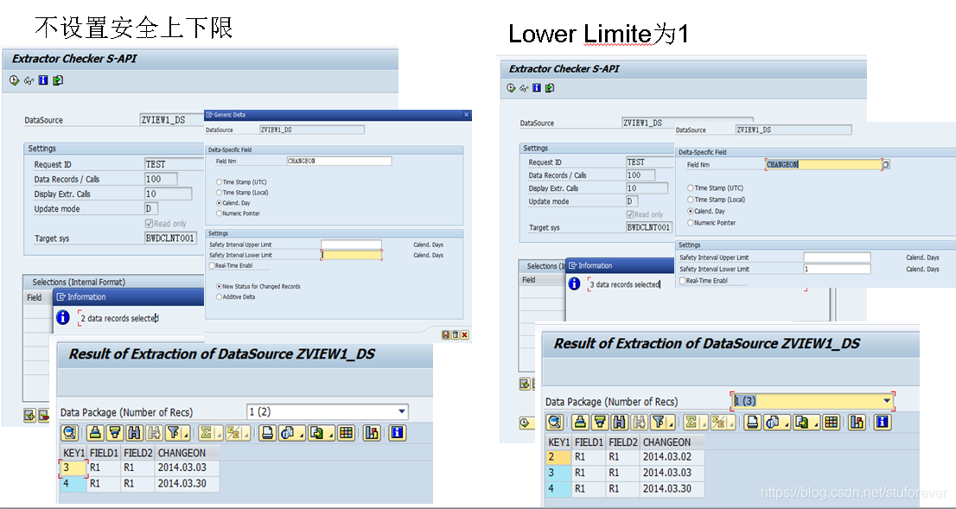The width and height of the screenshot is (956, 509).
Task: Click info icon in left Extractor Checker toolbar
Action: point(43,80)
